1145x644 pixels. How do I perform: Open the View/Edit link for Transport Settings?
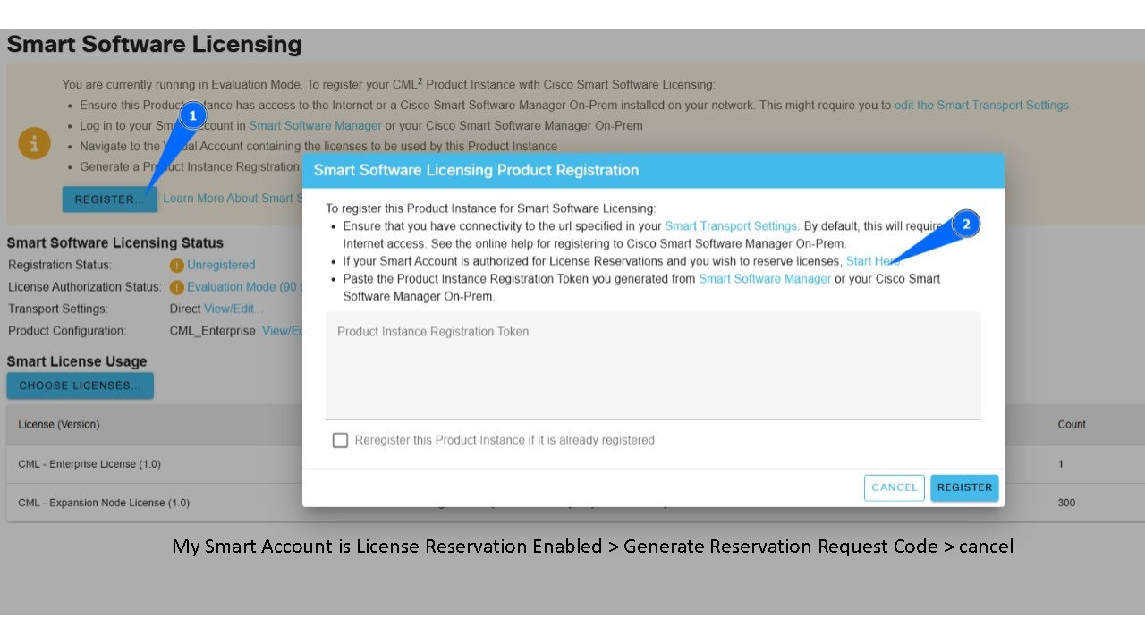tap(233, 309)
